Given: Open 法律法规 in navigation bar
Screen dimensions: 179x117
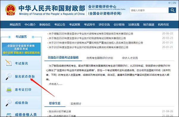Looking at the screenshot, I should point(134,25).
